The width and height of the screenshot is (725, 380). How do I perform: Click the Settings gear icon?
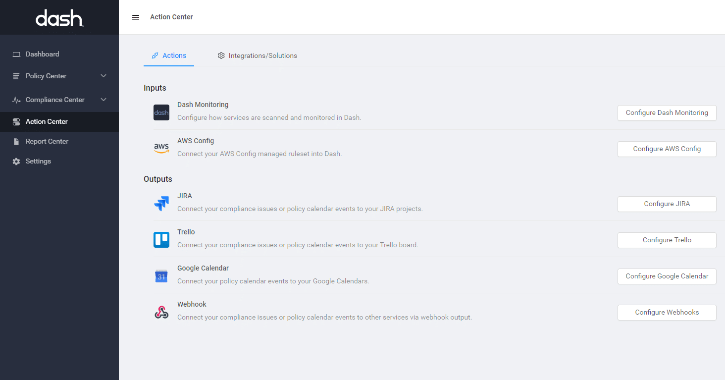[x=16, y=162]
